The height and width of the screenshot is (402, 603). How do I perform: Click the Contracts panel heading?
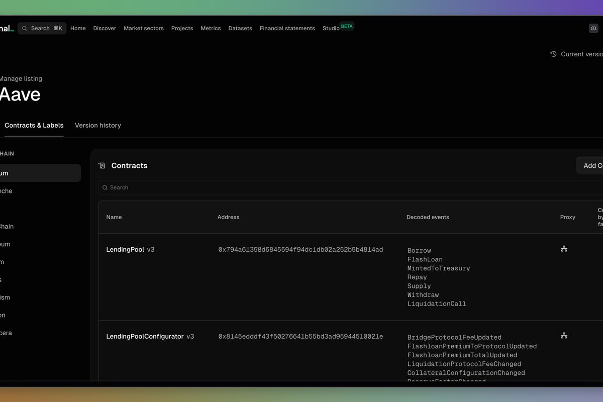pos(129,165)
